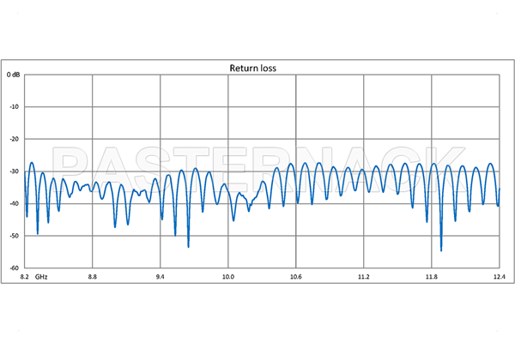This screenshot has width=515, height=343.
Task: Select the 10.6 frequency axis label
Action: click(x=296, y=277)
